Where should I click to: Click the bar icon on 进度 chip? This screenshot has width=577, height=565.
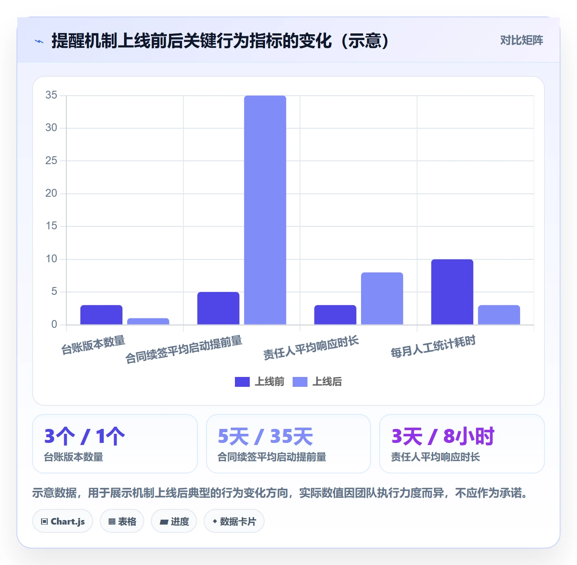(x=164, y=522)
